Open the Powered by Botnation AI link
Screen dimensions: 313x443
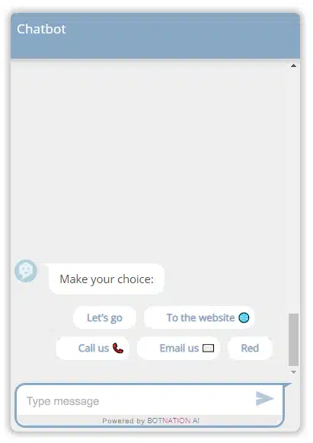click(x=151, y=421)
